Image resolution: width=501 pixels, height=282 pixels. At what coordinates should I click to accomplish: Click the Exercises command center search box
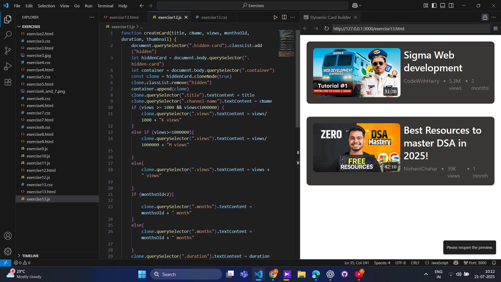253,5
